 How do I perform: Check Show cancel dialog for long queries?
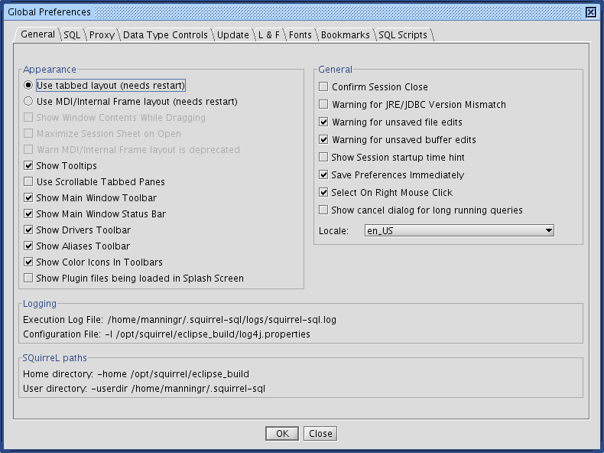tap(323, 210)
